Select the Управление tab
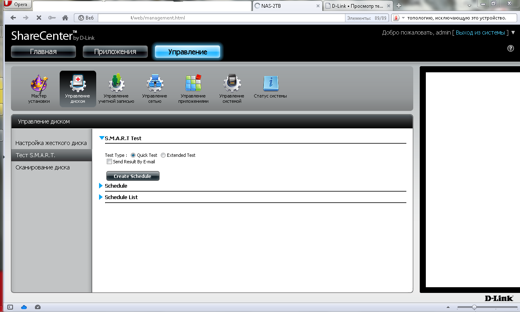The height and width of the screenshot is (312, 520). (x=188, y=52)
